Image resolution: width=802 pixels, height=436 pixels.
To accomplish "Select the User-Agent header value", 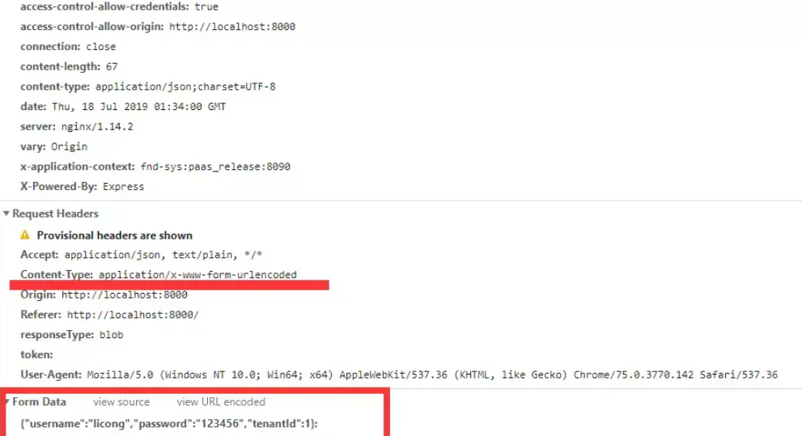I will (x=432, y=375).
